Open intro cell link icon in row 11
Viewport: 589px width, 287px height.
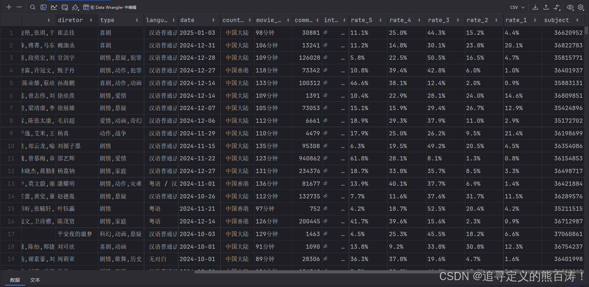point(325,158)
